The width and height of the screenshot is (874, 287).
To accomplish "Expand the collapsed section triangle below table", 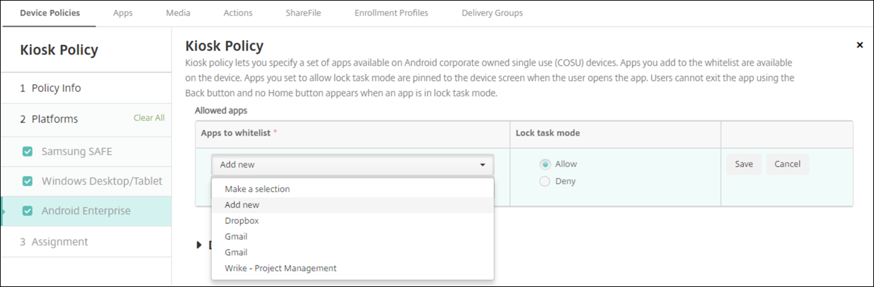I will pos(200,245).
